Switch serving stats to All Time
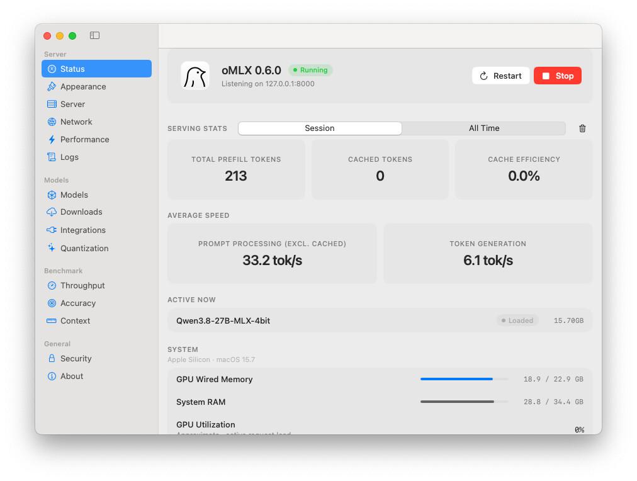Image resolution: width=637 pixels, height=481 pixels. pos(484,128)
